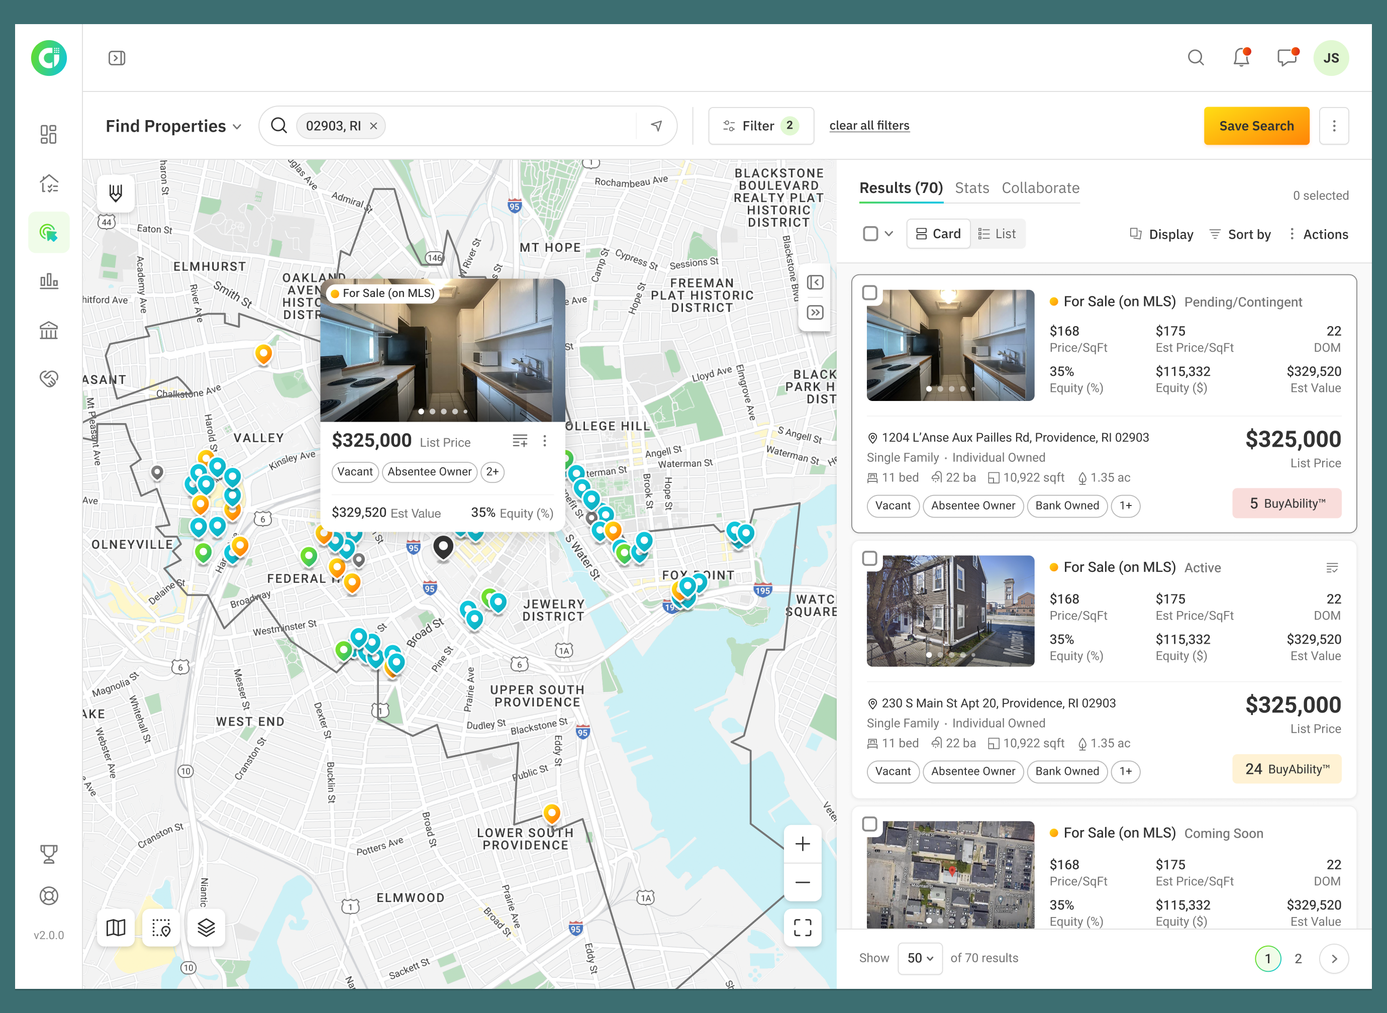Toggle the select all results checkbox
This screenshot has height=1013, width=1387.
[x=870, y=234]
